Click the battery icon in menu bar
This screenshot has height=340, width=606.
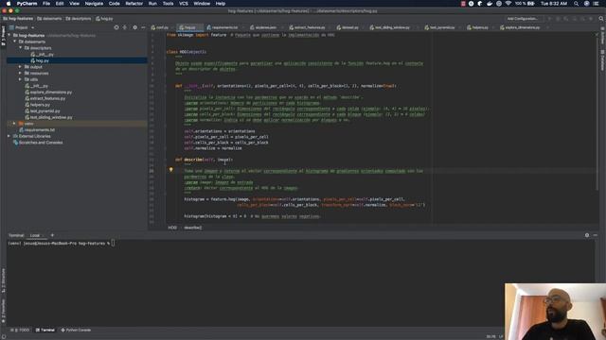click(531, 4)
